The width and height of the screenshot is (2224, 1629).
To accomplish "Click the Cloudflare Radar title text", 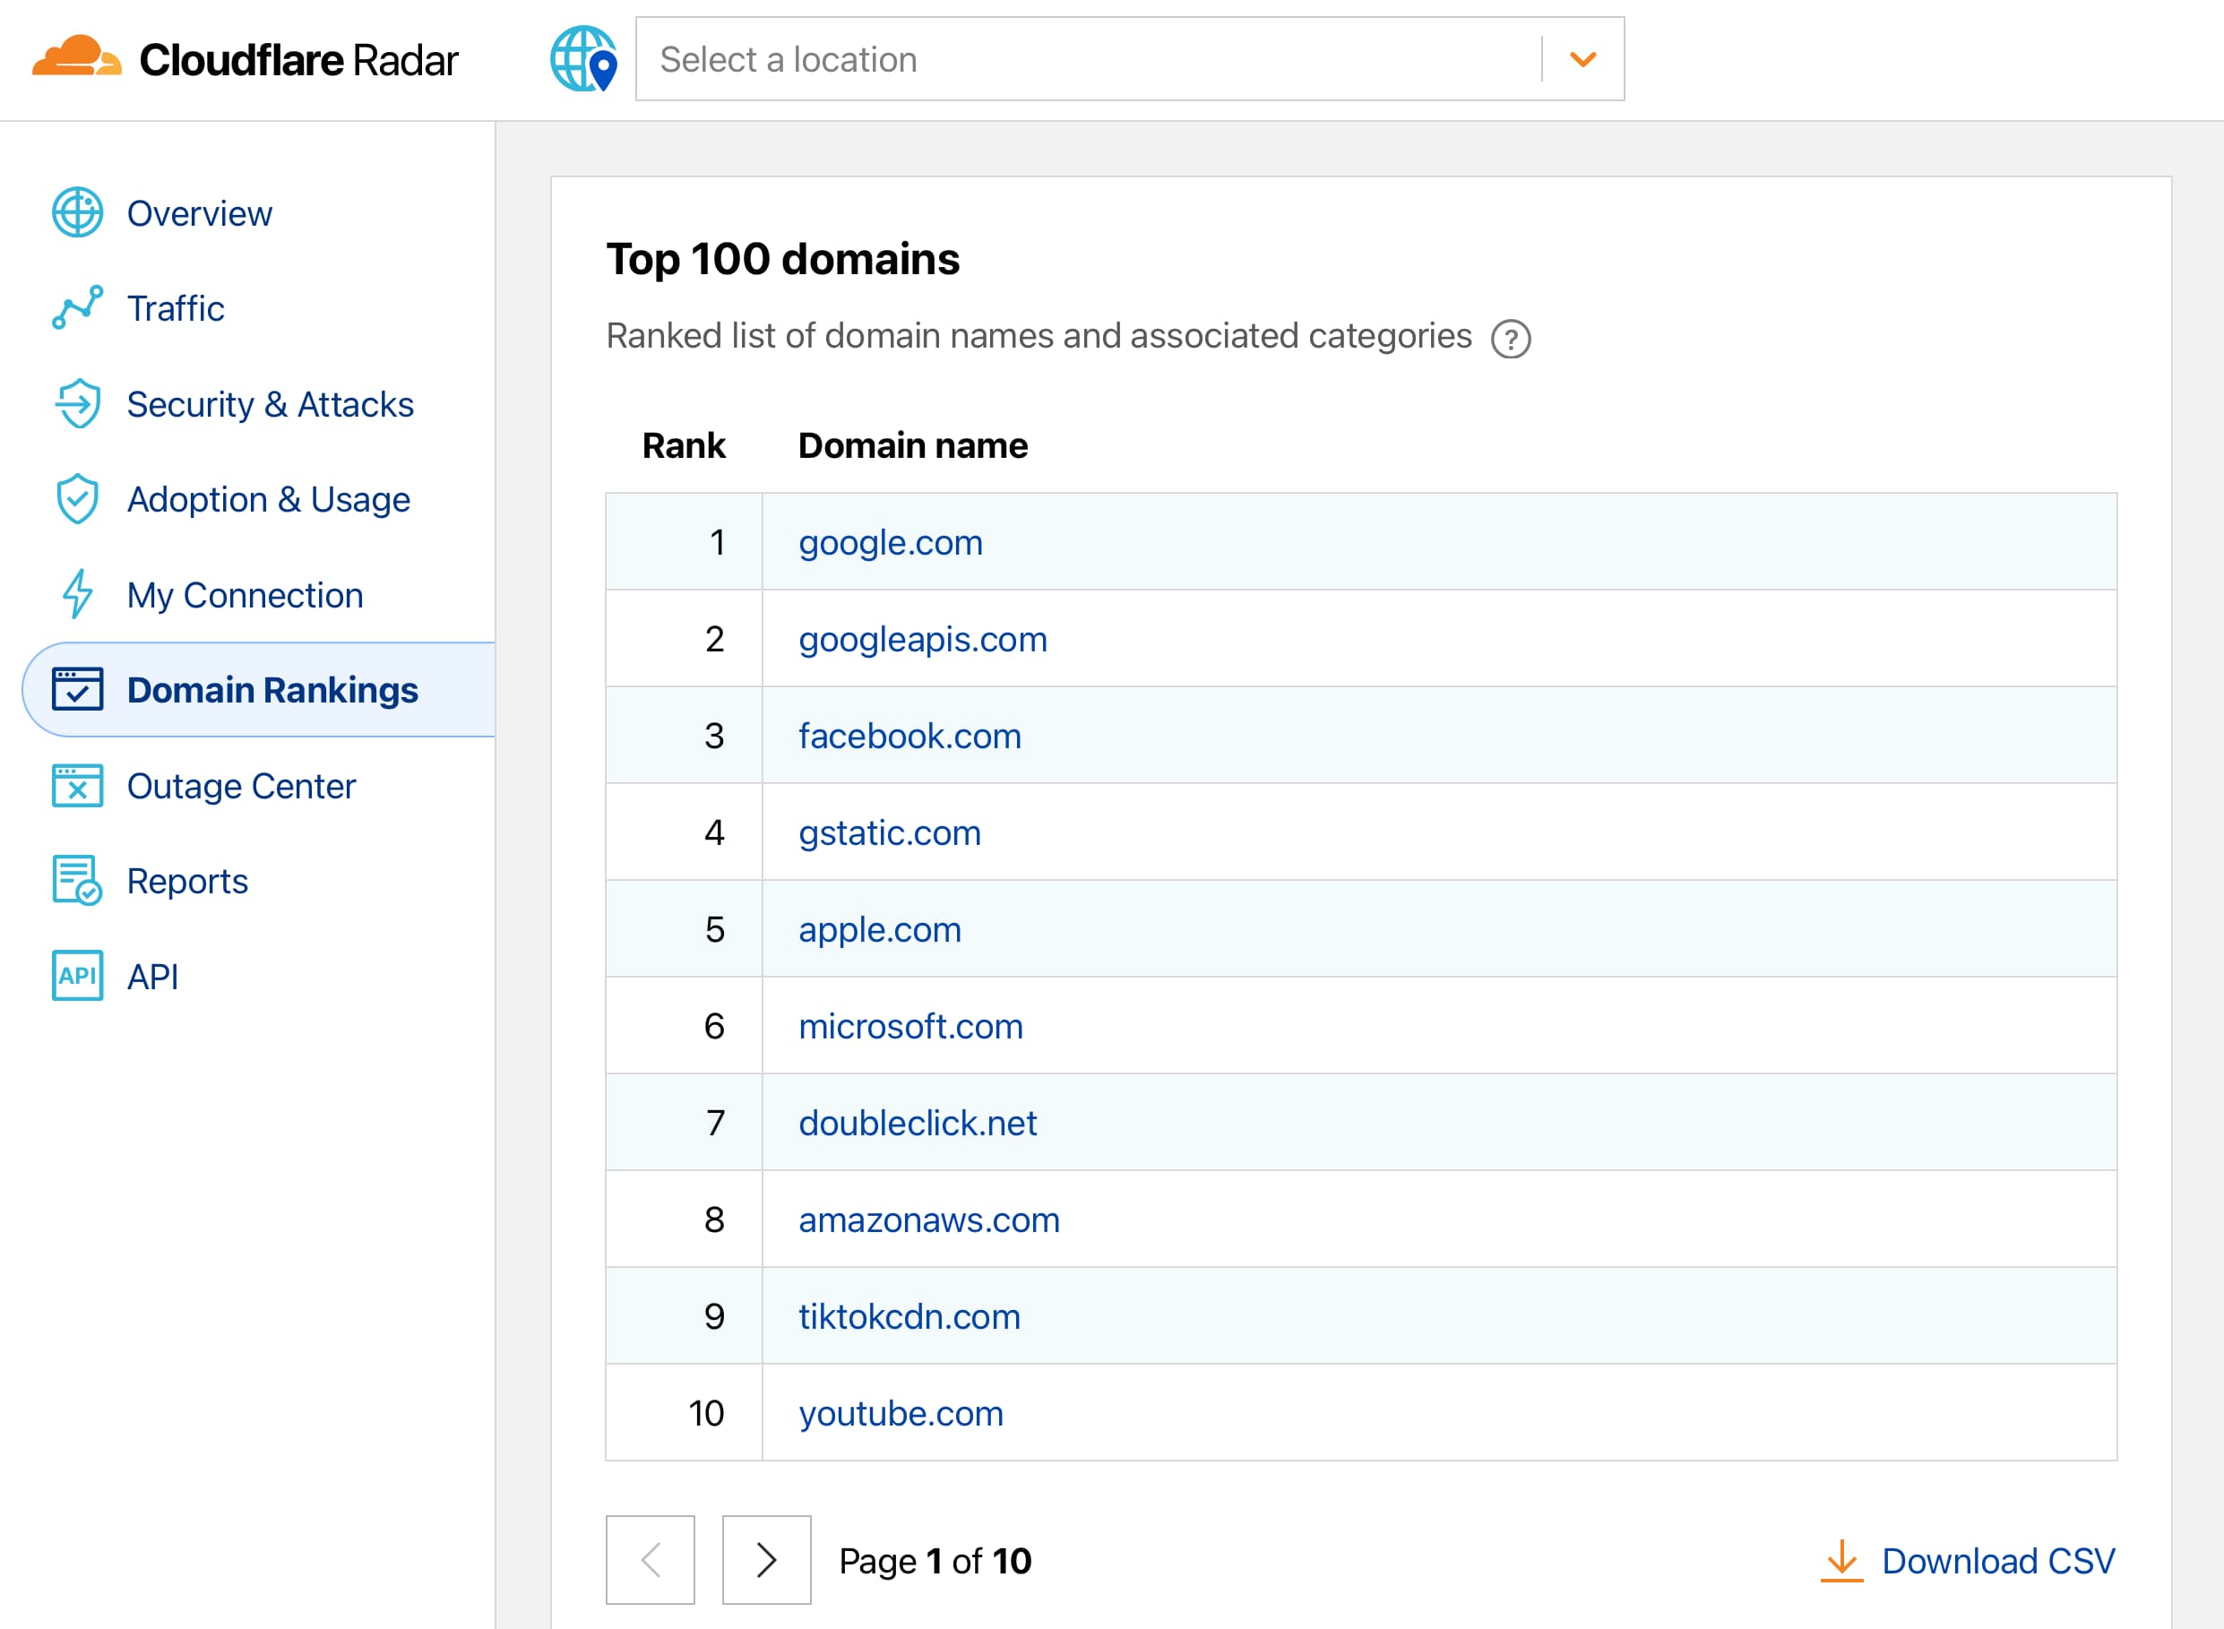I will click(298, 60).
